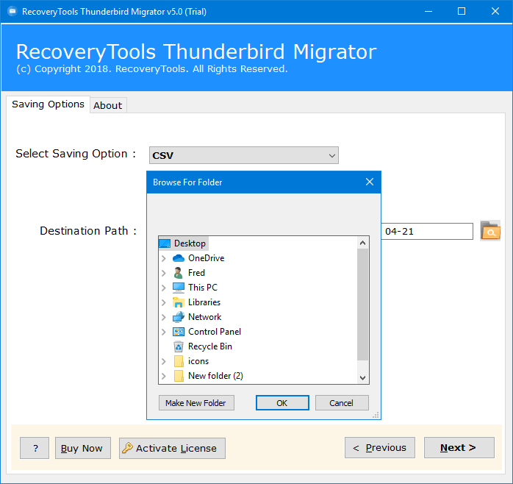Select the Network label
The width and height of the screenshot is (513, 484).
coord(205,317)
